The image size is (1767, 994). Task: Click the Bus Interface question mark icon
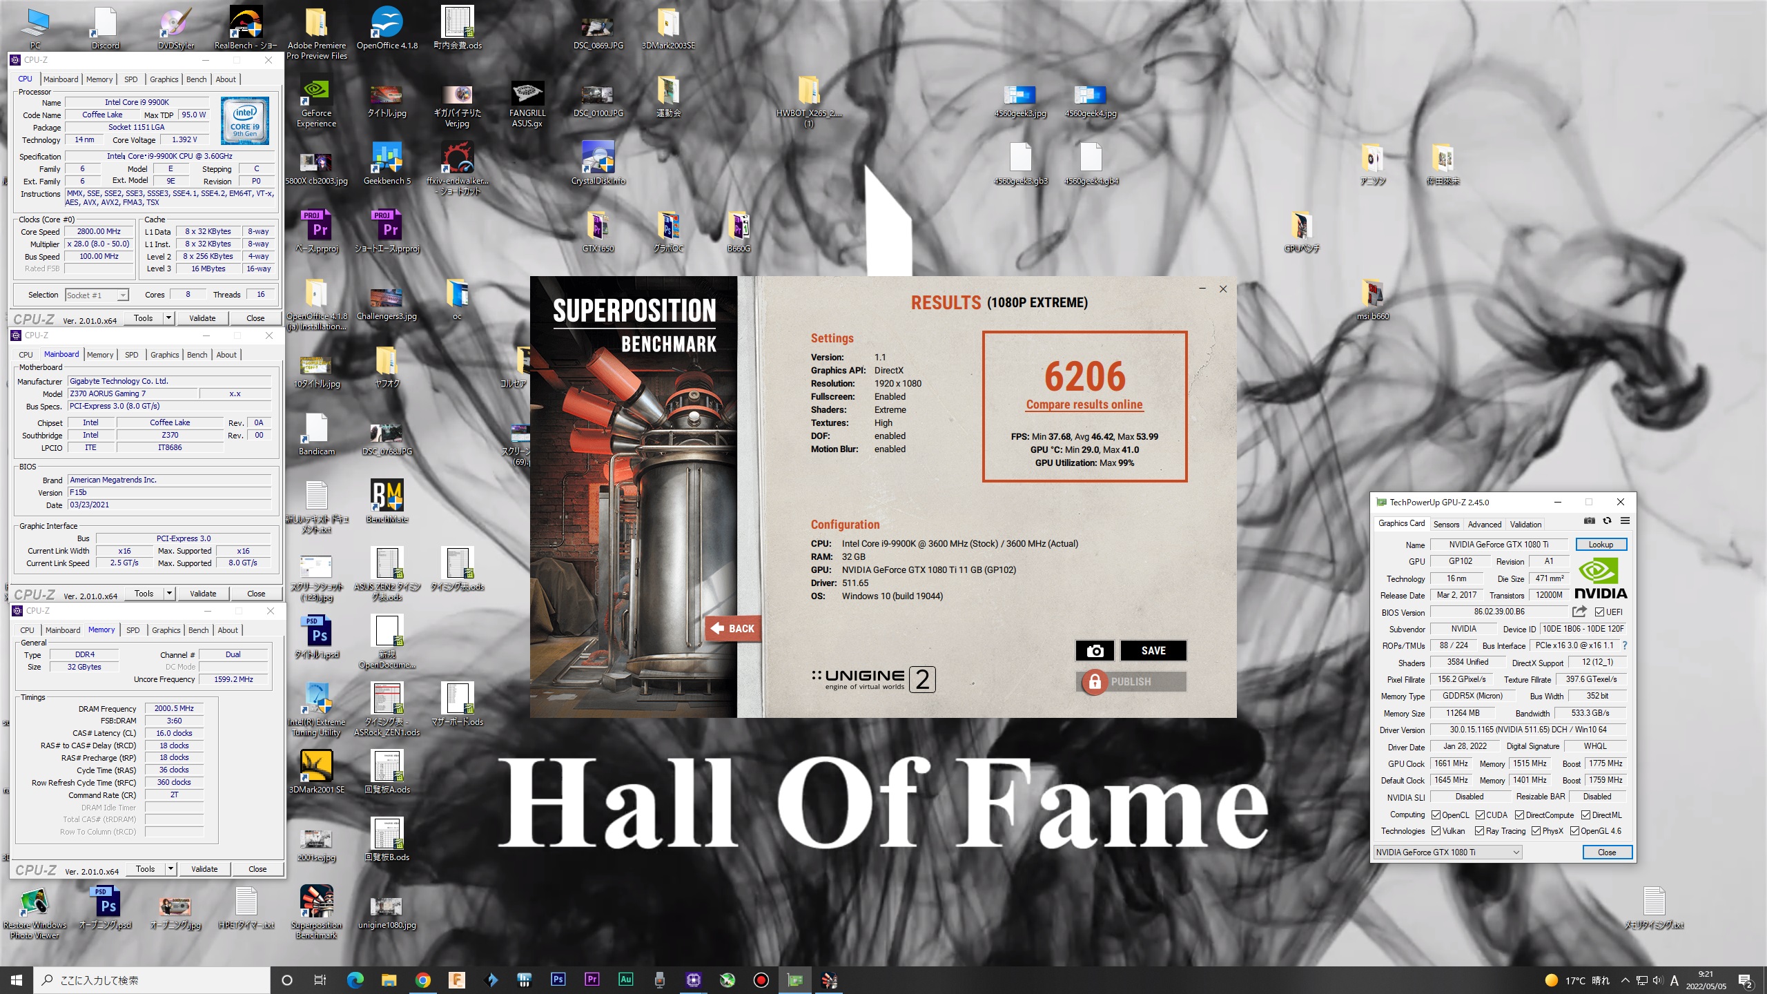click(1625, 645)
